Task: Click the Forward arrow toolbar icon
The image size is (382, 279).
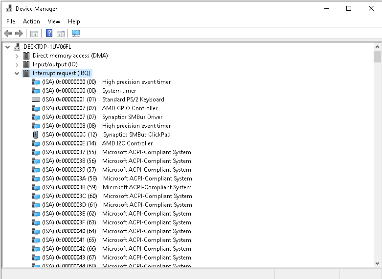Action: click(x=19, y=34)
